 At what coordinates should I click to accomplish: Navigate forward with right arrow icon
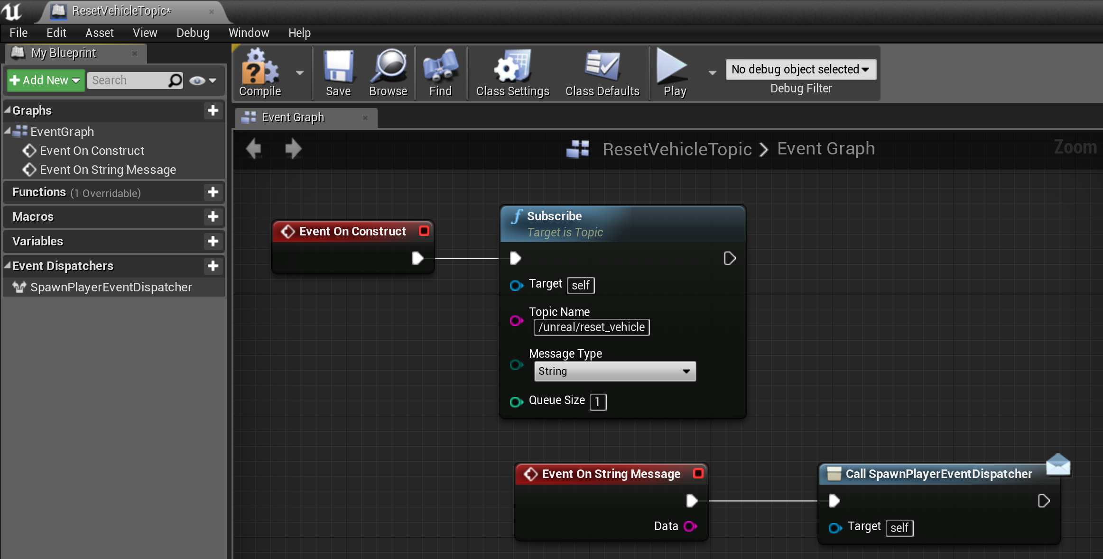pos(293,149)
